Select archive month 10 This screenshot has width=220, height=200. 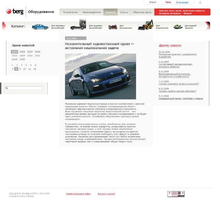[24, 69]
